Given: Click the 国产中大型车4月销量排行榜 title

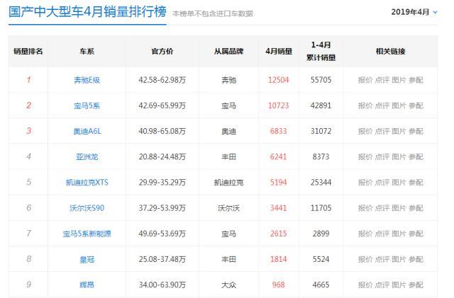Looking at the screenshot, I should pos(87,12).
